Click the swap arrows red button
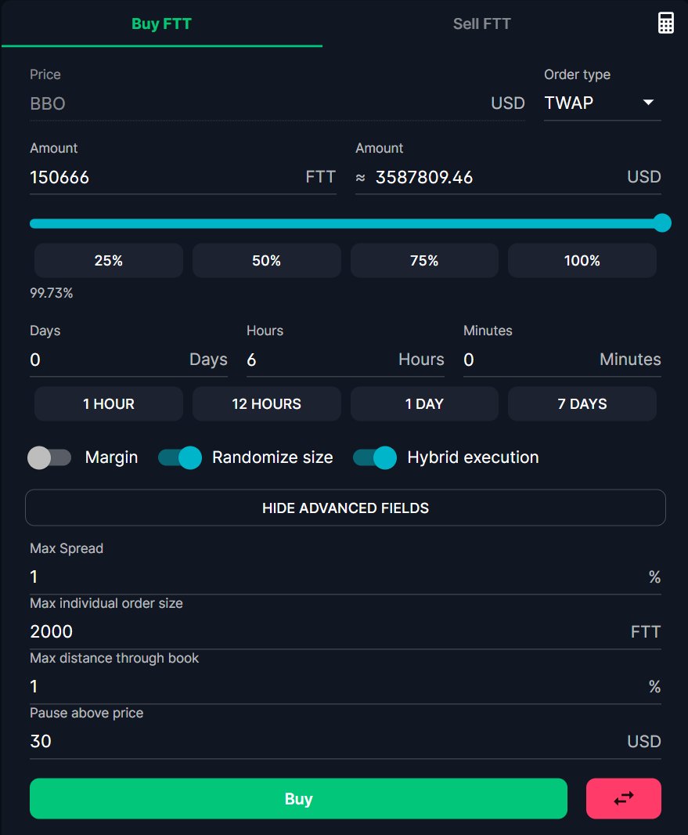This screenshot has height=835, width=688. pos(624,798)
